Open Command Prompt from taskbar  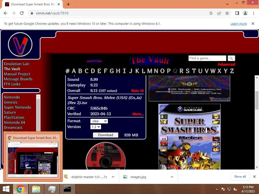click(x=67, y=189)
